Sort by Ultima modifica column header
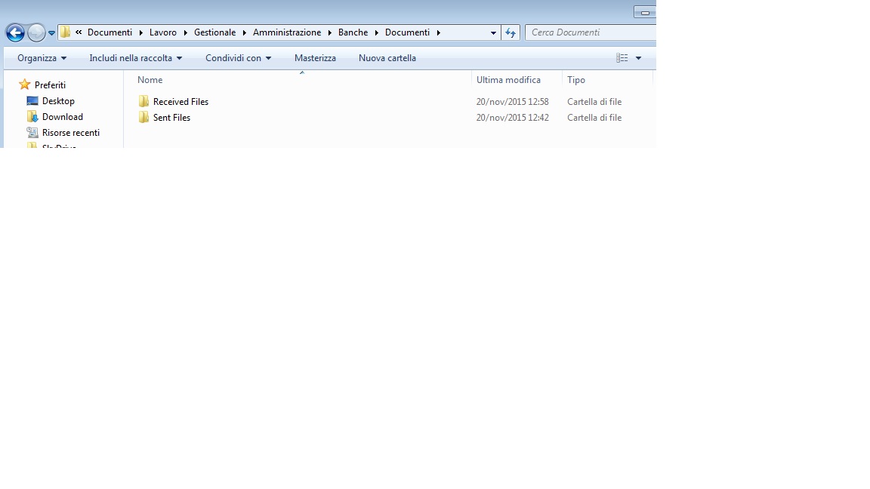The image size is (870, 489). (508, 80)
